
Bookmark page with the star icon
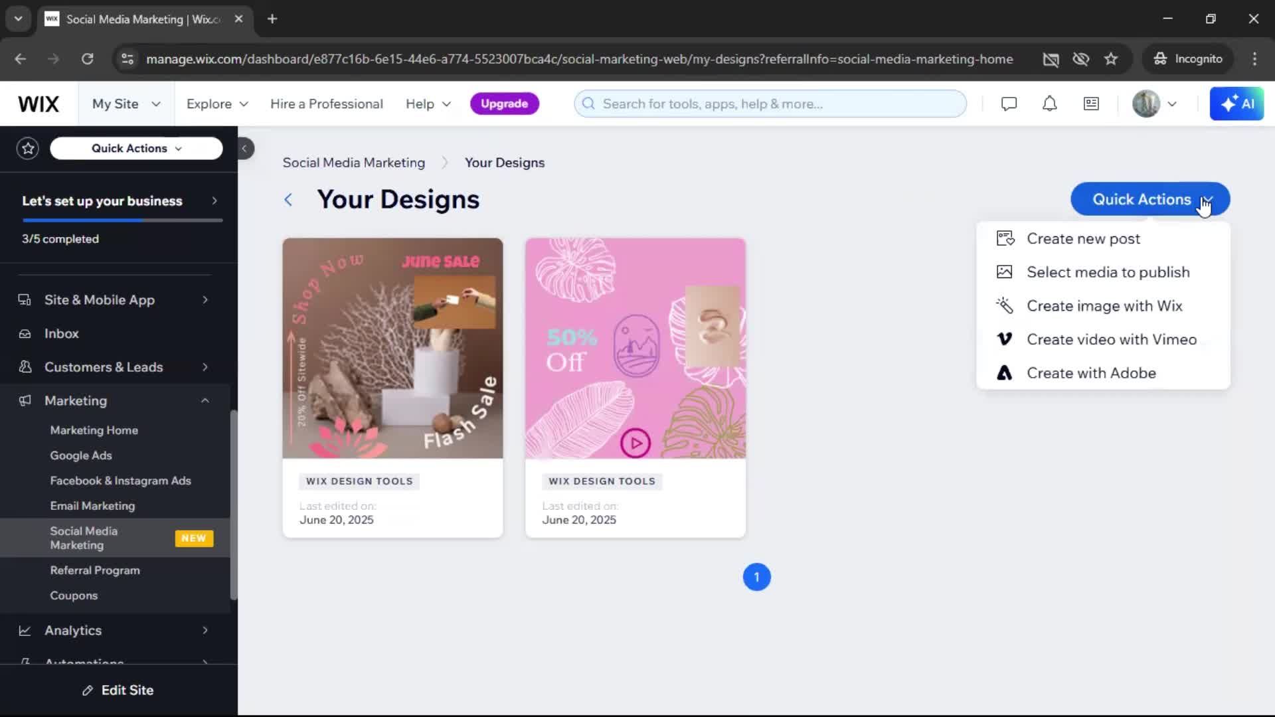tap(1111, 59)
